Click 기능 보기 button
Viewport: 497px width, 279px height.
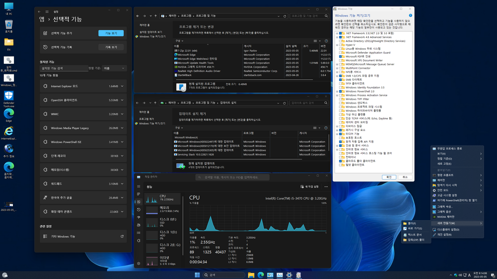pyautogui.click(x=111, y=33)
